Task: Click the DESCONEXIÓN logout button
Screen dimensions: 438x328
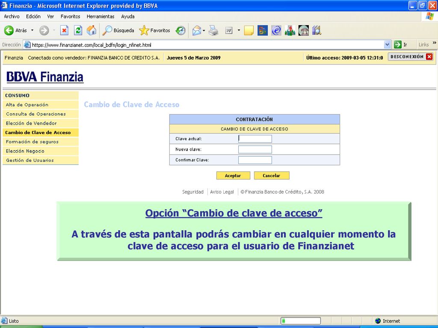Action: [x=411, y=57]
